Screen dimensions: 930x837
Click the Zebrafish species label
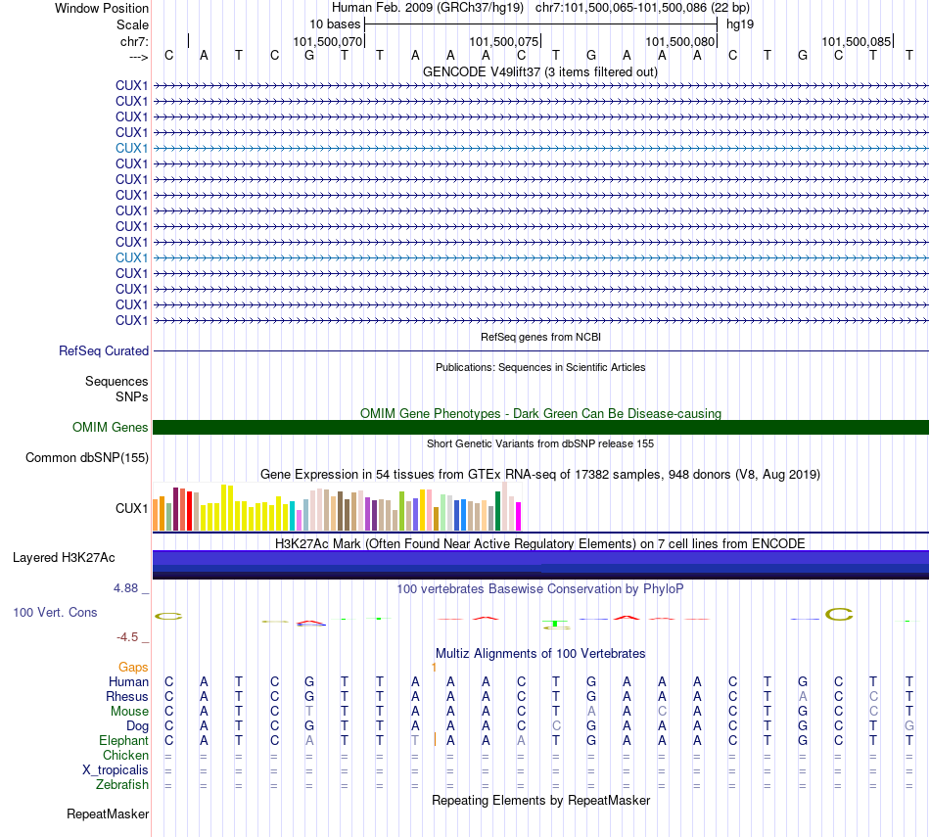click(x=122, y=784)
